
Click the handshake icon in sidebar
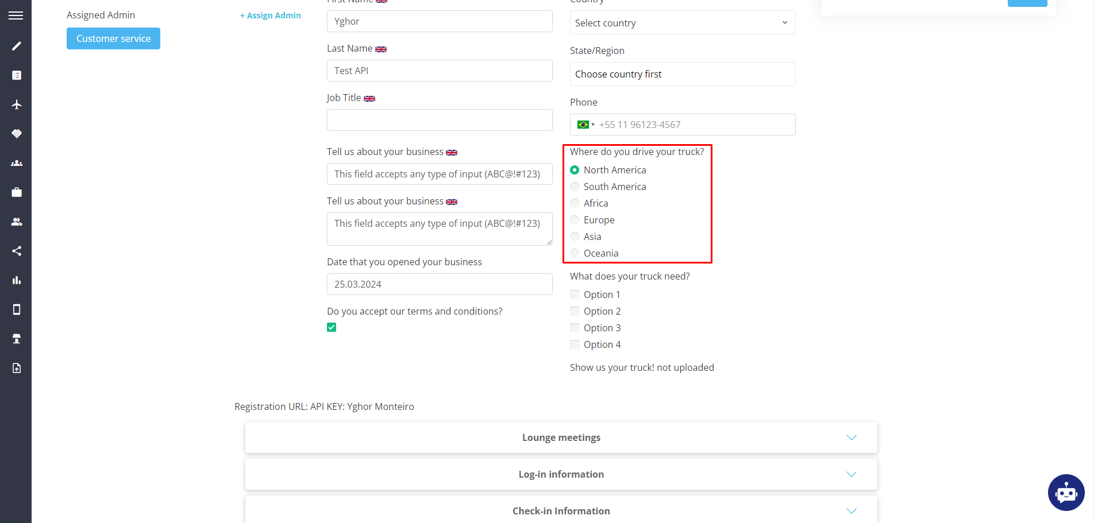point(17,134)
